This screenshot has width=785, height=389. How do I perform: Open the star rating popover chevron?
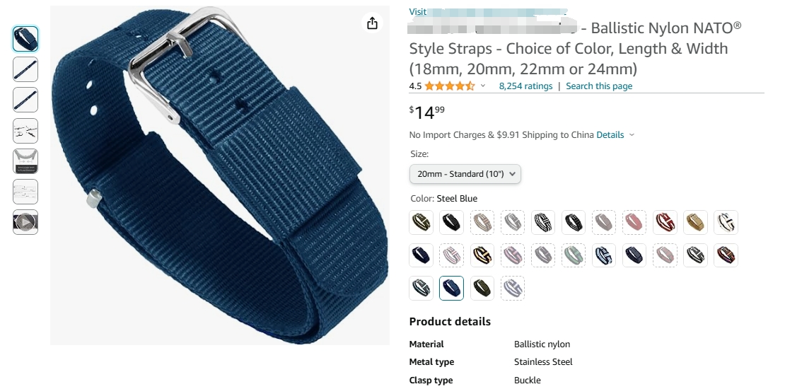pyautogui.click(x=482, y=86)
